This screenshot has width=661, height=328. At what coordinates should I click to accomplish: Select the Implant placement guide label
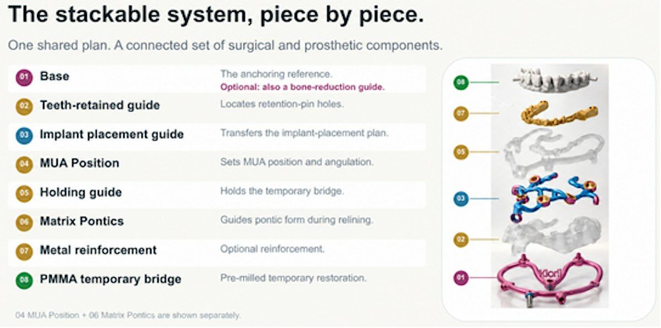tap(112, 134)
